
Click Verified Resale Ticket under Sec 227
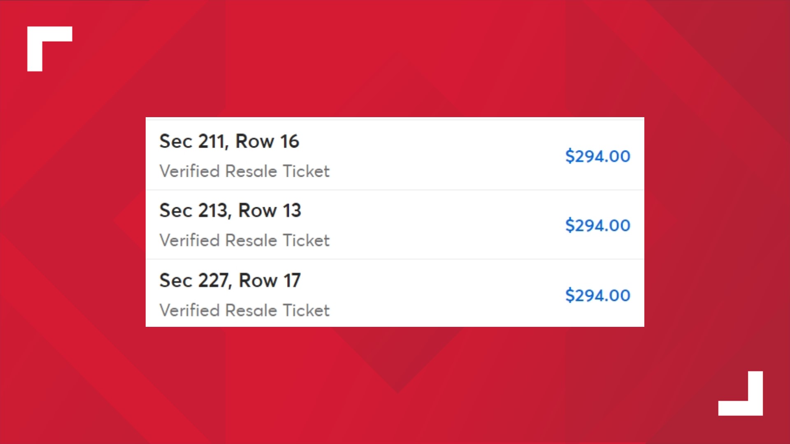tap(245, 310)
